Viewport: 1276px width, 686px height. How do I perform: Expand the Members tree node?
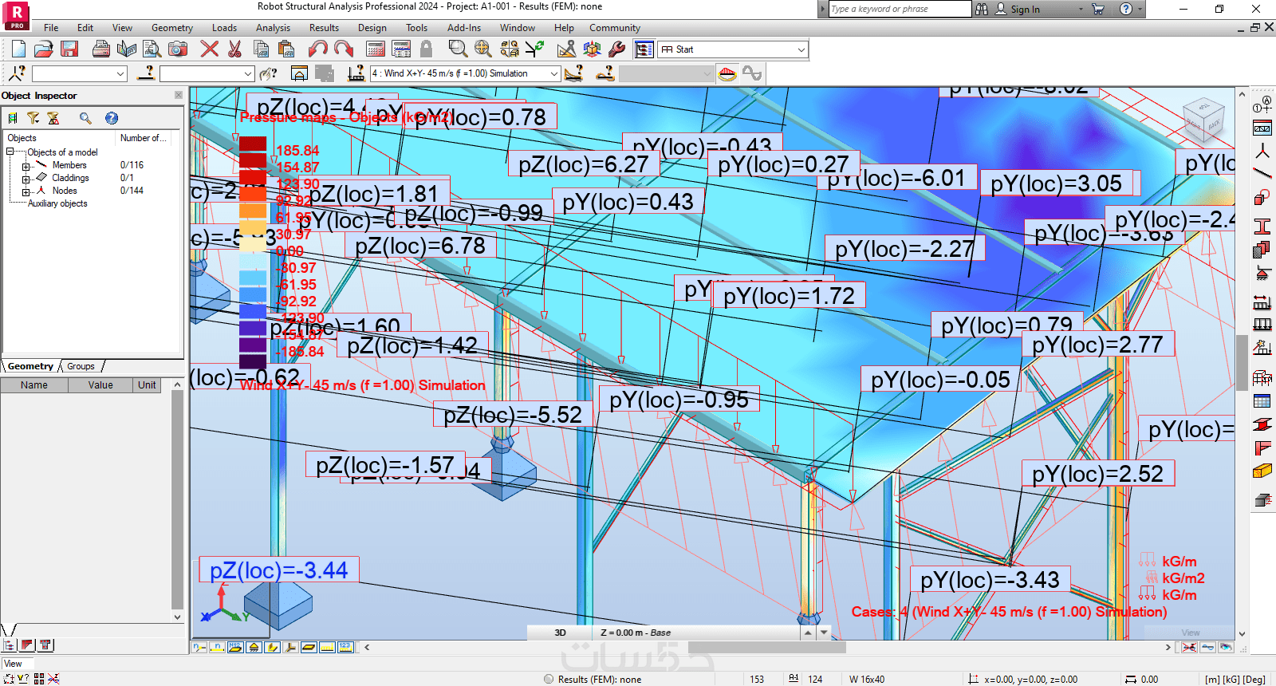[x=26, y=166]
